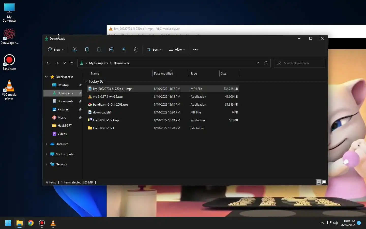The image size is (366, 229).
Task: Select km_20220723-5_720p (1).mp4 file
Action: point(163,89)
